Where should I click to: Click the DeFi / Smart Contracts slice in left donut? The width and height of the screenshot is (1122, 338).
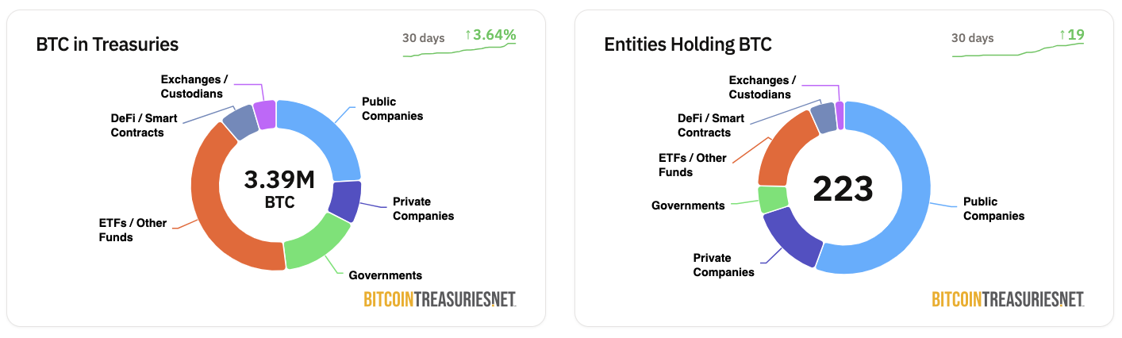(240, 122)
